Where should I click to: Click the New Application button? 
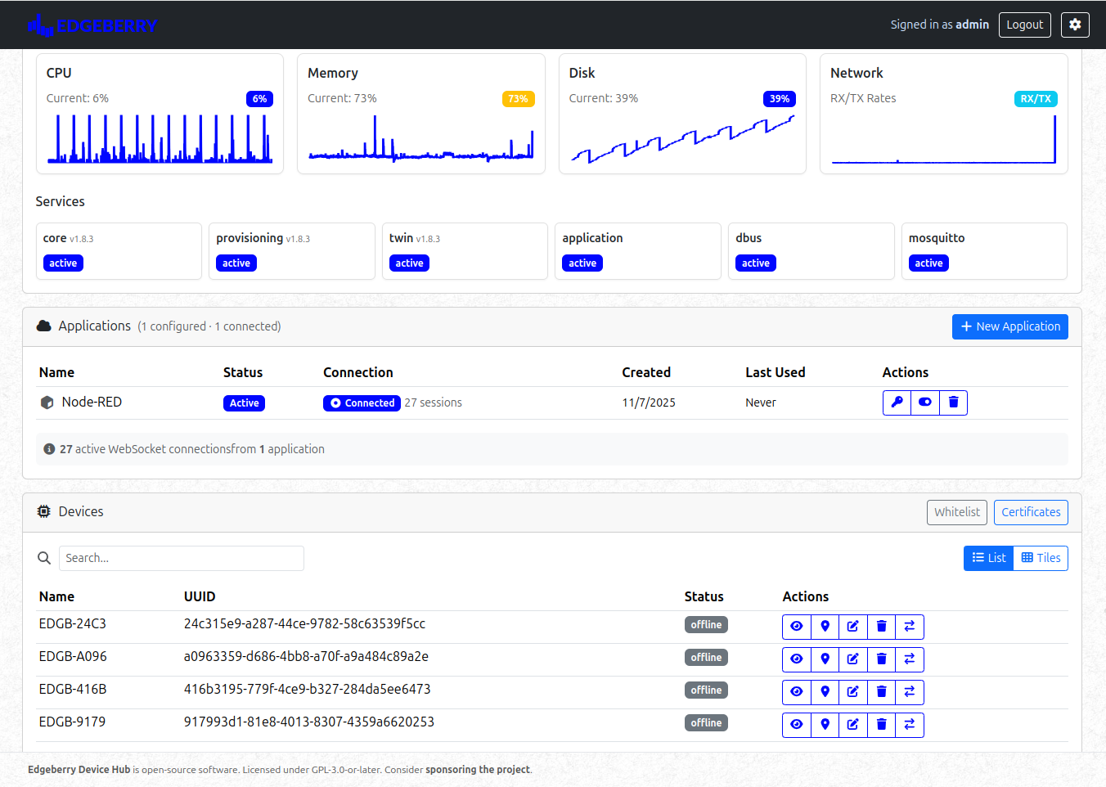(1009, 326)
